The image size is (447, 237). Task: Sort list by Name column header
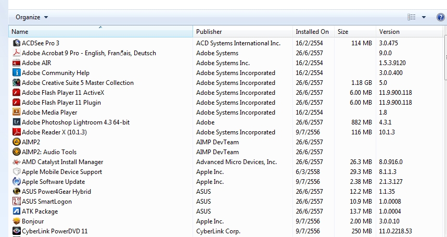tap(100, 32)
